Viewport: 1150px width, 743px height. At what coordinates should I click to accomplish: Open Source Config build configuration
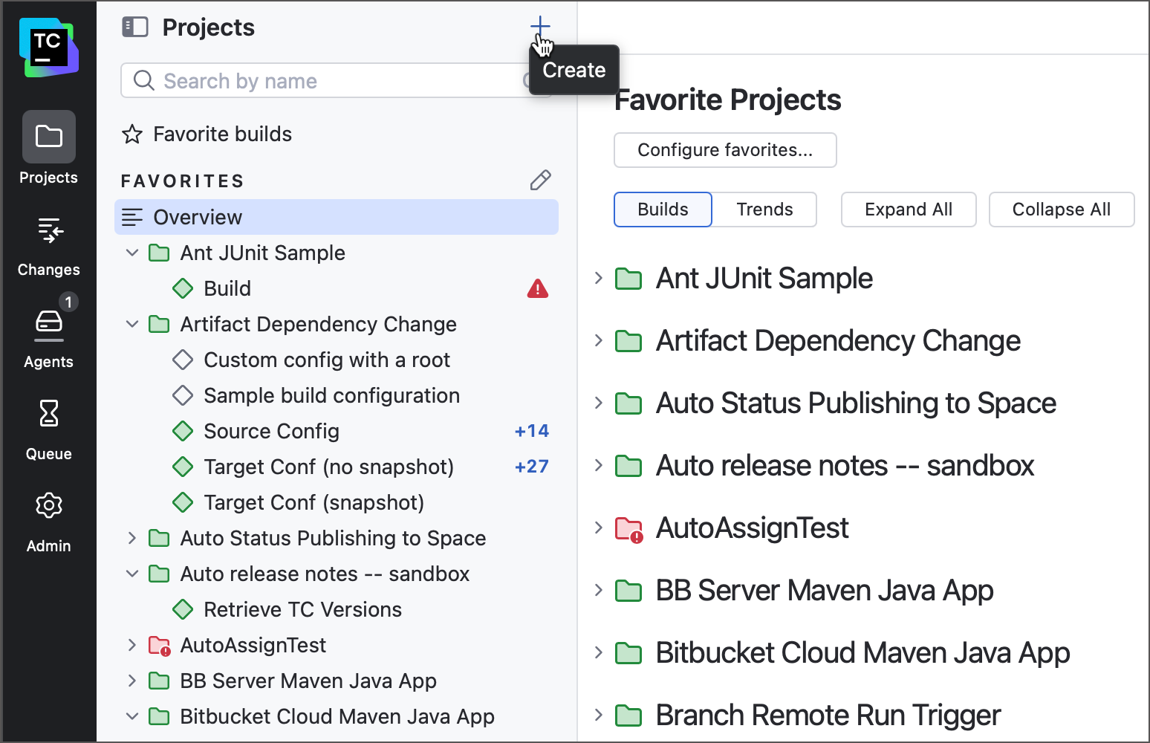271,432
